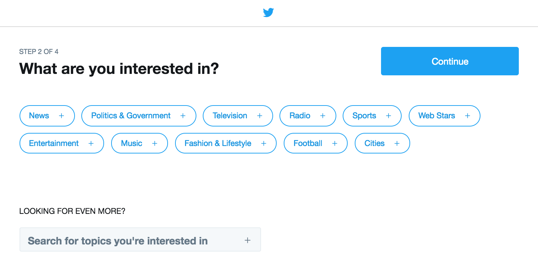Expand the Sports topic label

(x=364, y=116)
